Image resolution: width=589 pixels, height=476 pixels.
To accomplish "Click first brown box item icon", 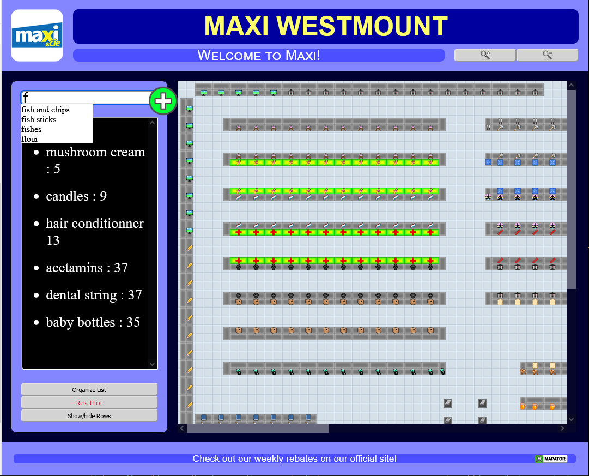I will click(x=239, y=302).
